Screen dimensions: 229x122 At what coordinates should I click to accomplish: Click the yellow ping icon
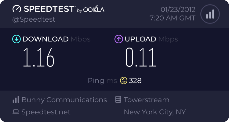pyautogui.click(x=123, y=81)
